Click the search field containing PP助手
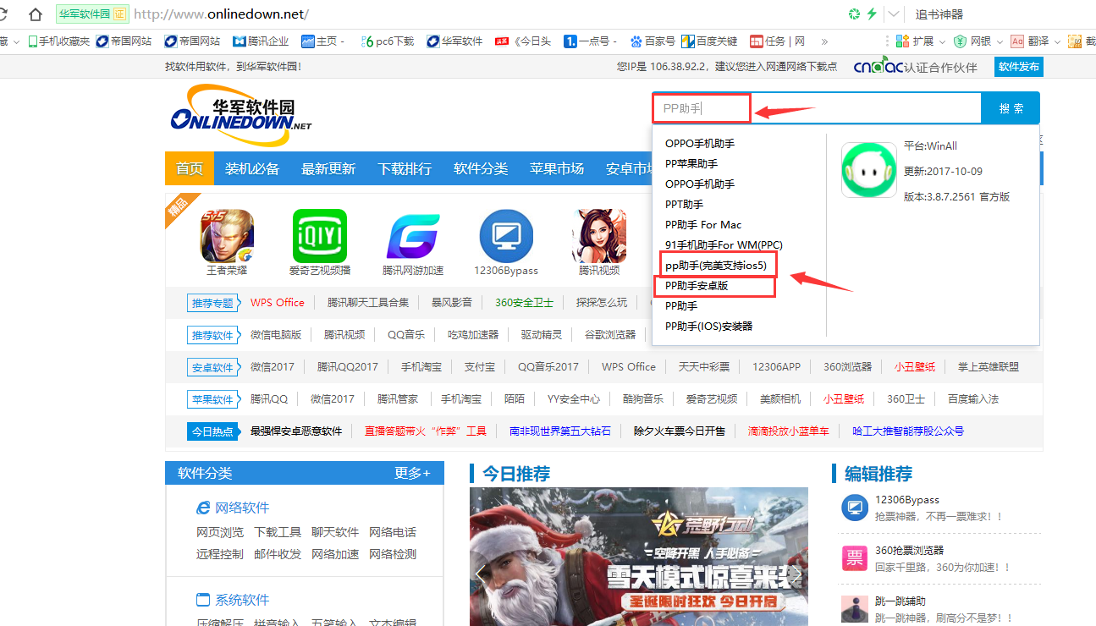Viewport: 1096px width, 626px height. click(816, 108)
